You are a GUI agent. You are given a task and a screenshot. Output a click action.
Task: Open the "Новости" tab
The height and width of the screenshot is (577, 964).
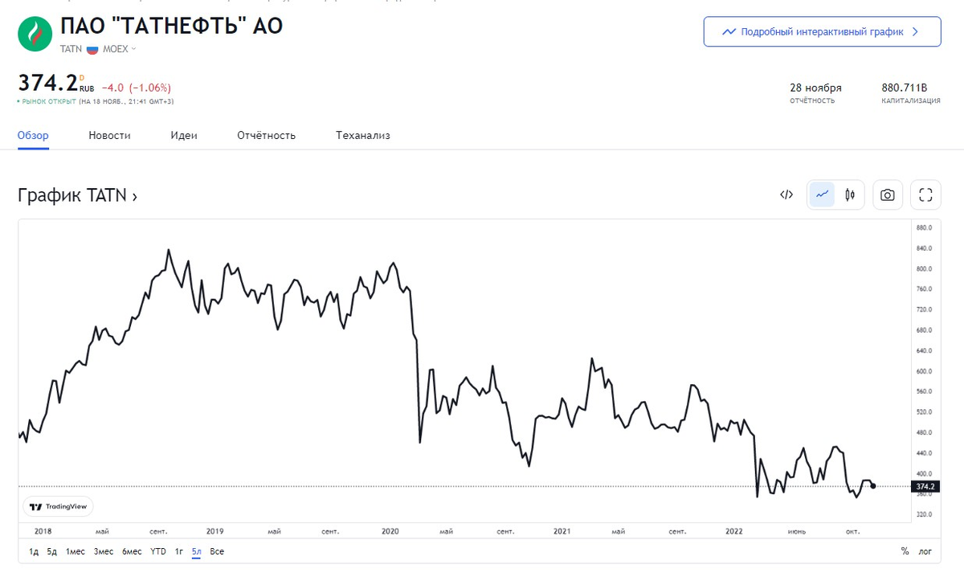click(x=109, y=135)
